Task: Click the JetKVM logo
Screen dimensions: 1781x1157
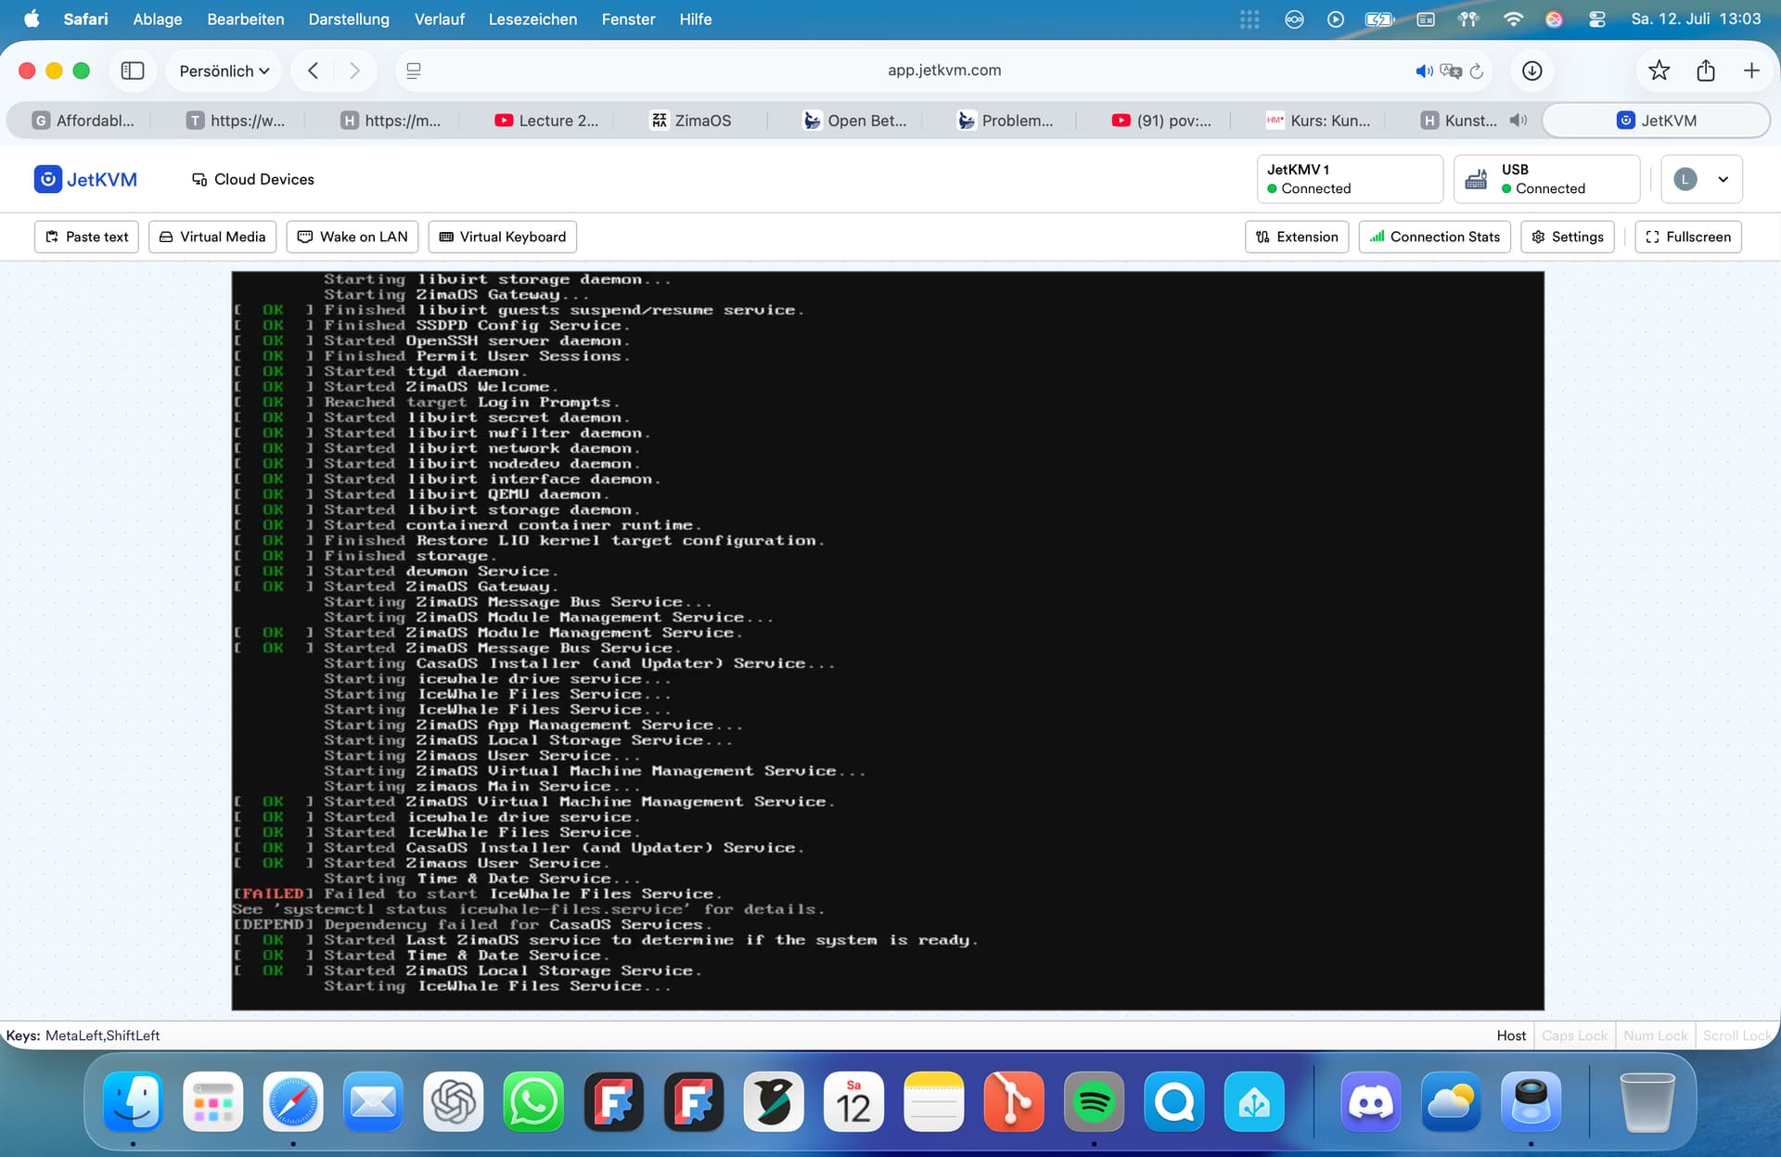Action: click(x=85, y=179)
